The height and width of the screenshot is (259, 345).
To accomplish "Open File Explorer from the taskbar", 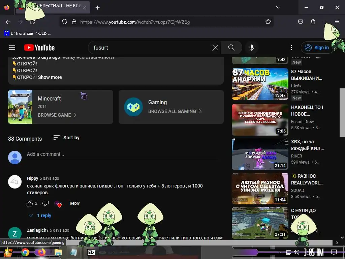I will pos(58,252).
